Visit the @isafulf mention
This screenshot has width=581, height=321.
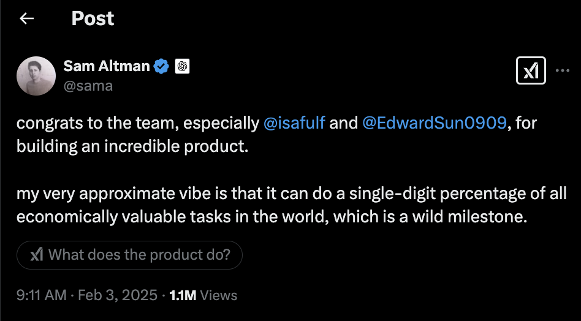[x=294, y=123]
